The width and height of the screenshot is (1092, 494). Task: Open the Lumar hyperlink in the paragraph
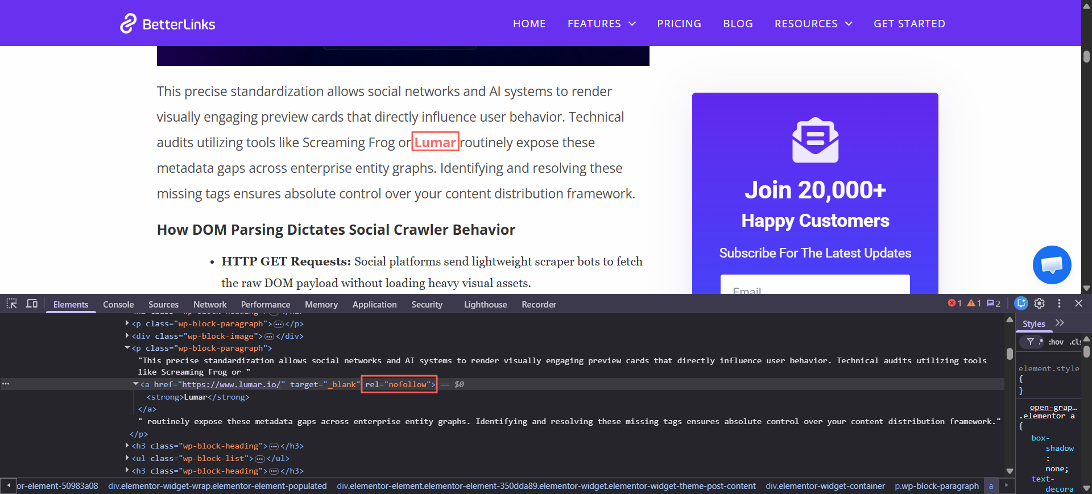[x=435, y=142]
